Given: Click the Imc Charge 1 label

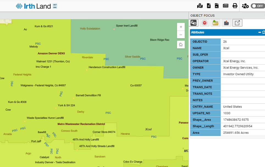Looking at the screenshot, I should [x=43, y=67].
